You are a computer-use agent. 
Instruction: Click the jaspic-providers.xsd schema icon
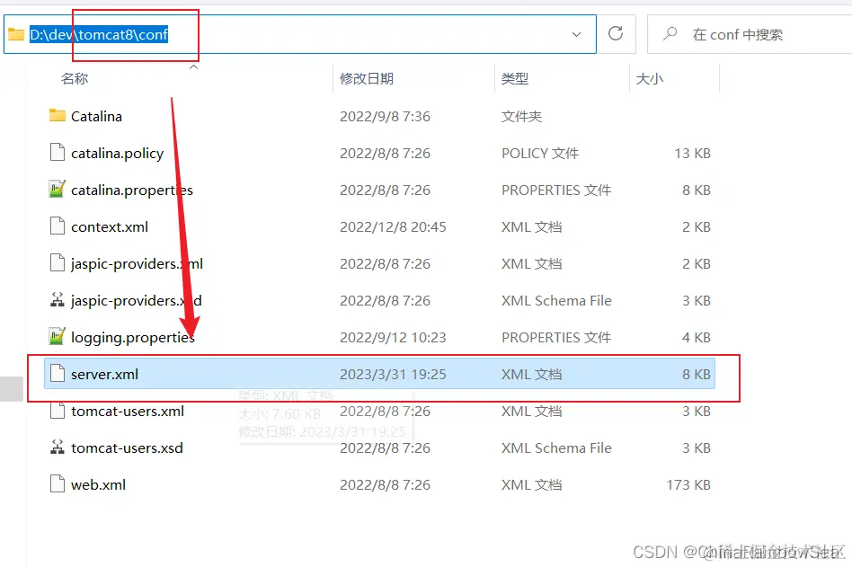pyautogui.click(x=57, y=300)
